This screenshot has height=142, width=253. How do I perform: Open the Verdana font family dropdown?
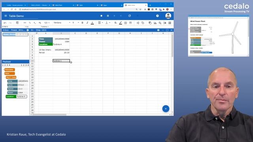click(x=62, y=23)
